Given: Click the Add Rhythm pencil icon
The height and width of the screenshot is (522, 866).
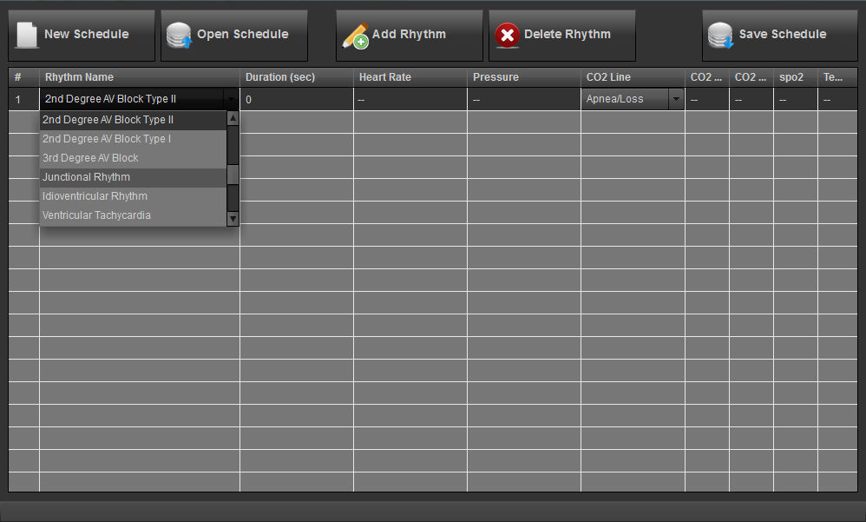Looking at the screenshot, I should point(355,35).
